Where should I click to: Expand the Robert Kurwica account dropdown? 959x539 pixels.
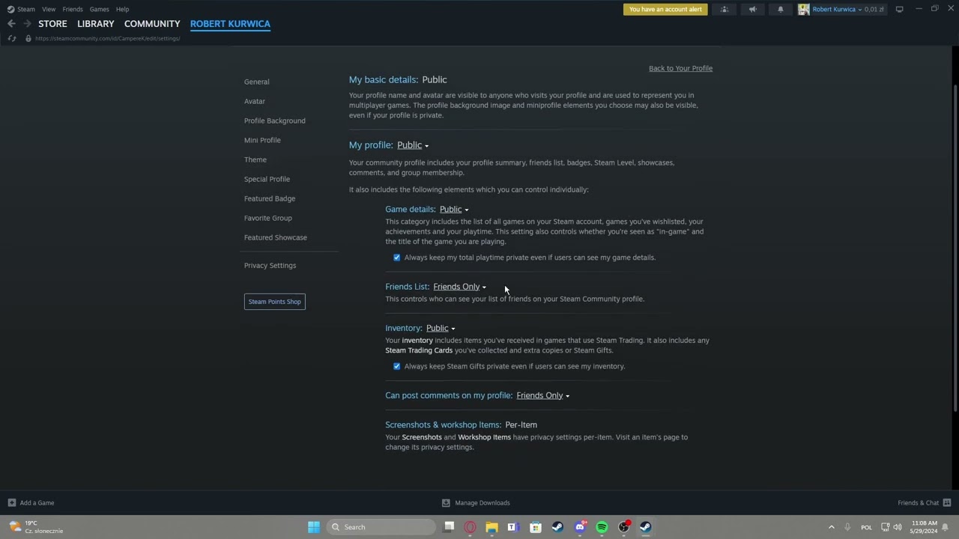pos(837,9)
